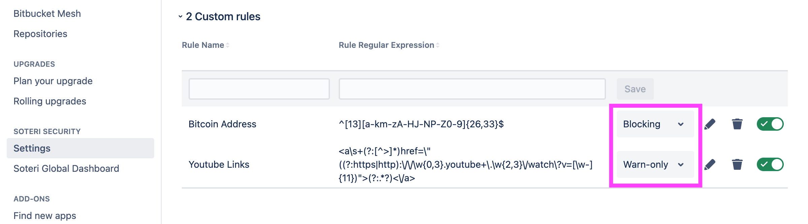Image resolution: width=808 pixels, height=224 pixels.
Task: Click the new regular expression input field
Action: [472, 89]
